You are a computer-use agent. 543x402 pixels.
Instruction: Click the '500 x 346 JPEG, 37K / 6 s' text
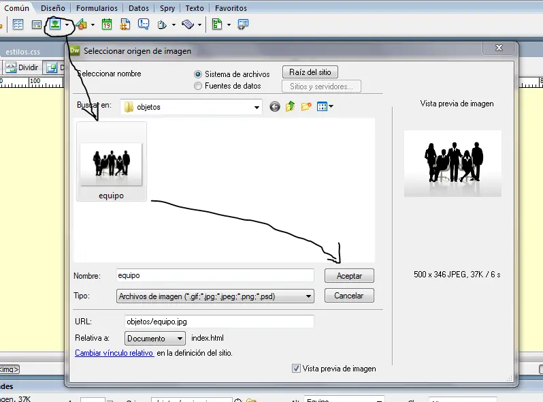point(457,275)
